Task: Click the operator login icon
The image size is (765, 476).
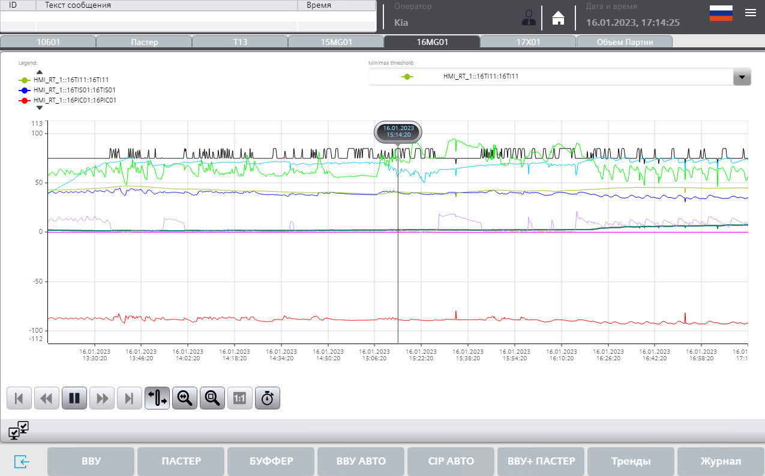Action: pos(528,17)
